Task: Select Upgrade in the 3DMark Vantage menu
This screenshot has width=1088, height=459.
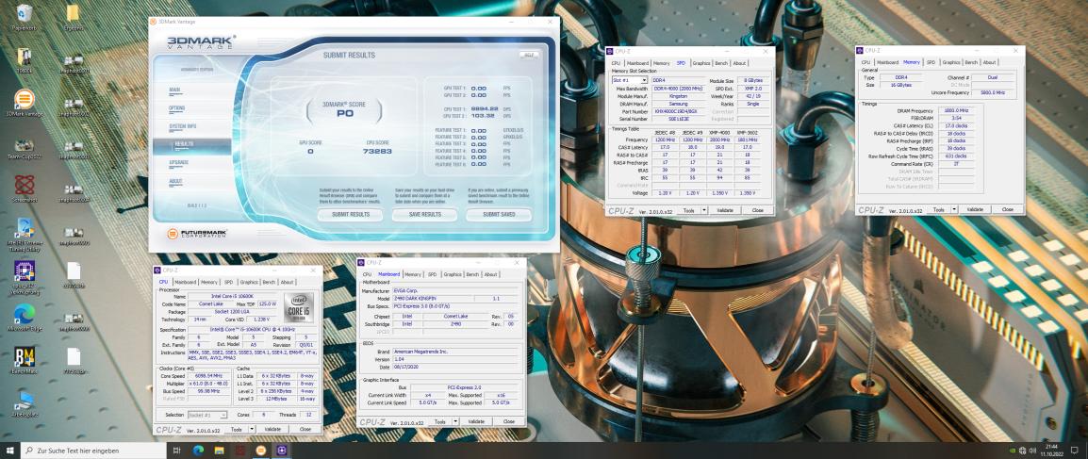Action: pos(178,163)
